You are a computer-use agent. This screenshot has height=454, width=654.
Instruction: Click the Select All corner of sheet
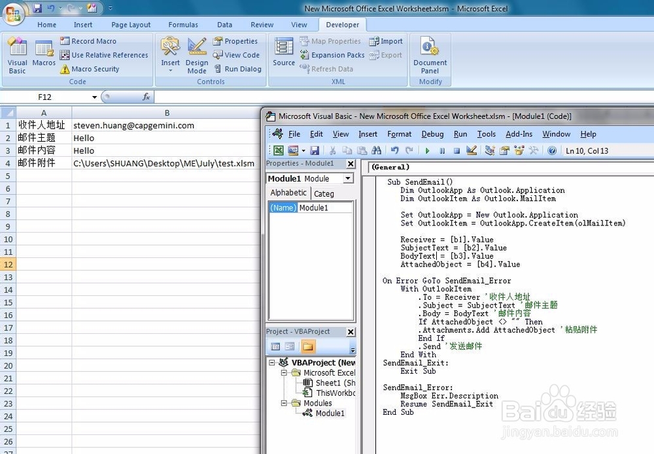(9, 112)
